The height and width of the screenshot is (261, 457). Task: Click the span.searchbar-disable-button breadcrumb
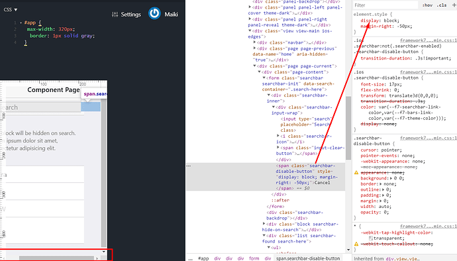tap(308, 258)
